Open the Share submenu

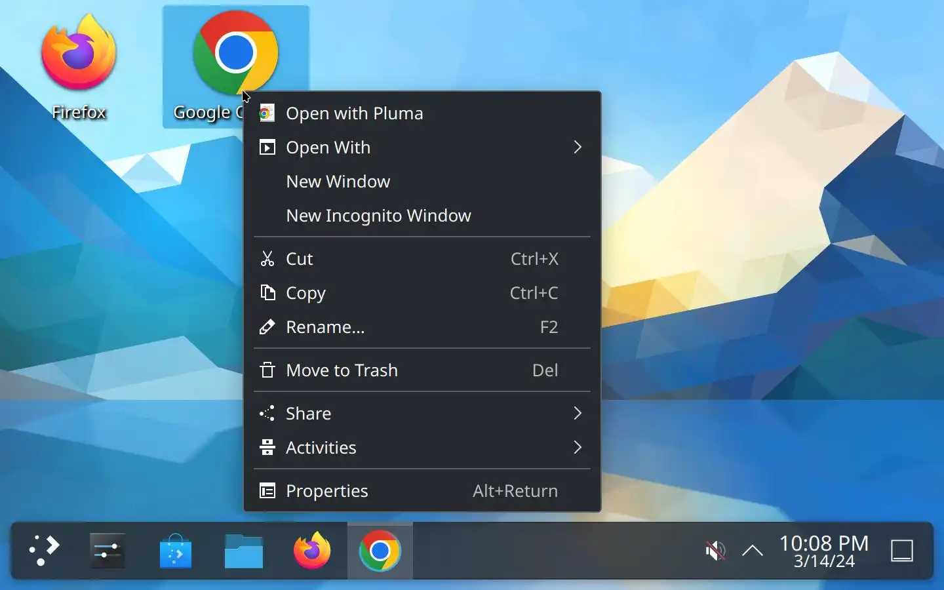tap(422, 414)
